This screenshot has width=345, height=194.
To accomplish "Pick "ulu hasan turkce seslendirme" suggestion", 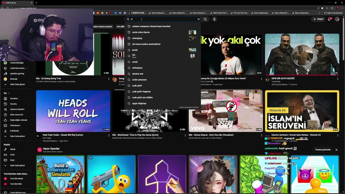I will click(163, 44).
